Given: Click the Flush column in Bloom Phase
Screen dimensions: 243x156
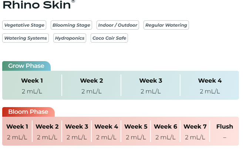Looking at the screenshot, I should [x=225, y=132].
